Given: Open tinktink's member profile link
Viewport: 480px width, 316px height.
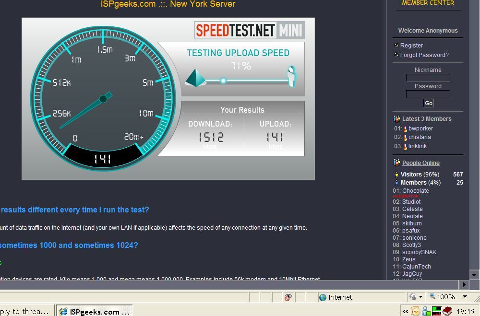Looking at the screenshot, I should click(x=418, y=146).
